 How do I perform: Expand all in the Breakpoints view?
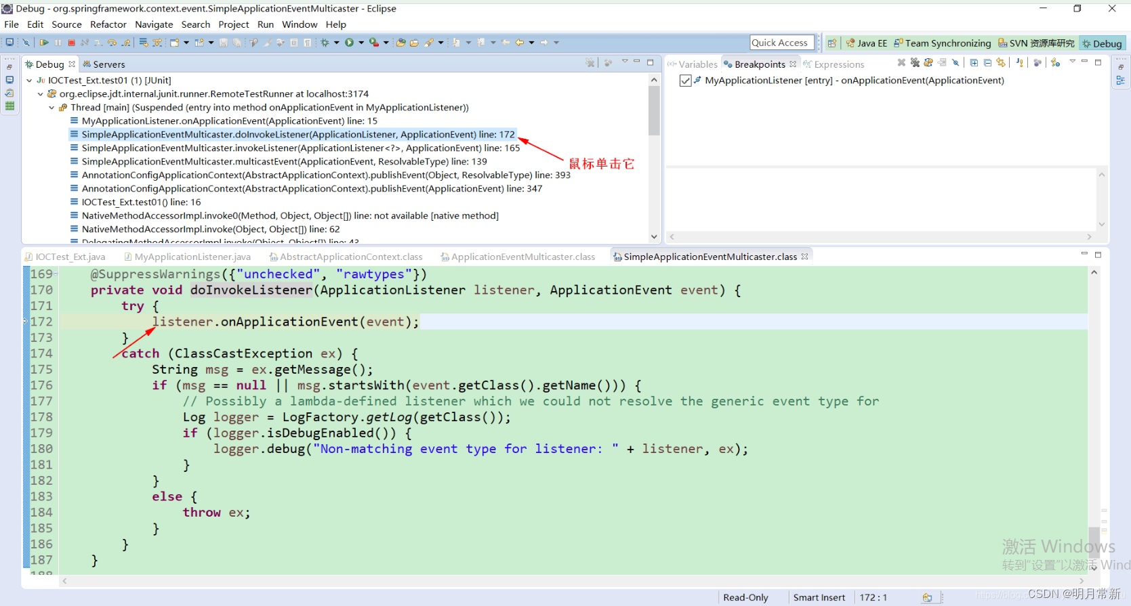tap(974, 63)
